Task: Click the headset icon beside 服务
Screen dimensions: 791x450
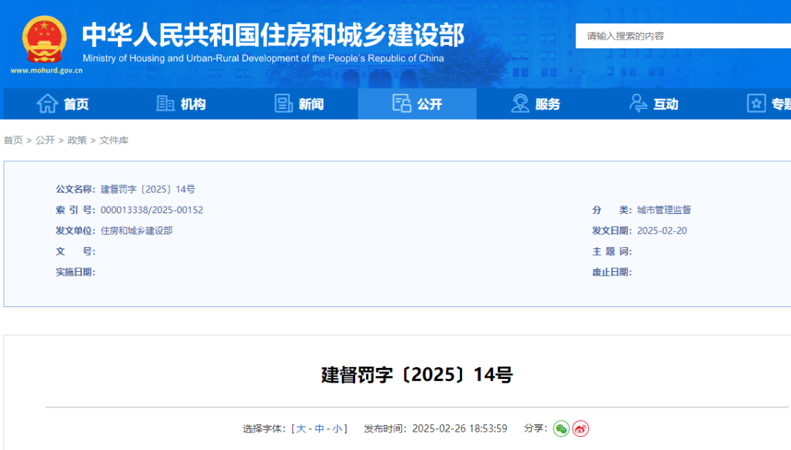Action: pos(520,104)
